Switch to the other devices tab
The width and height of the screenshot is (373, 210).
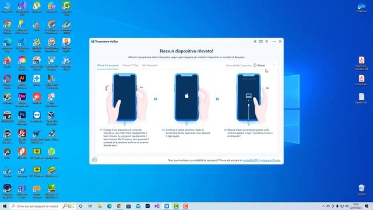[150, 65]
